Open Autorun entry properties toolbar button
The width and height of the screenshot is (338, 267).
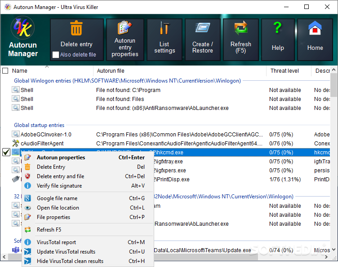coord(125,39)
